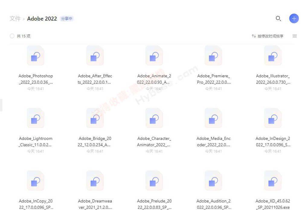Click file name Adobe_Dreamweaver_2021_21.2.0
Viewport: 301px width, 210px height.
click(95, 204)
